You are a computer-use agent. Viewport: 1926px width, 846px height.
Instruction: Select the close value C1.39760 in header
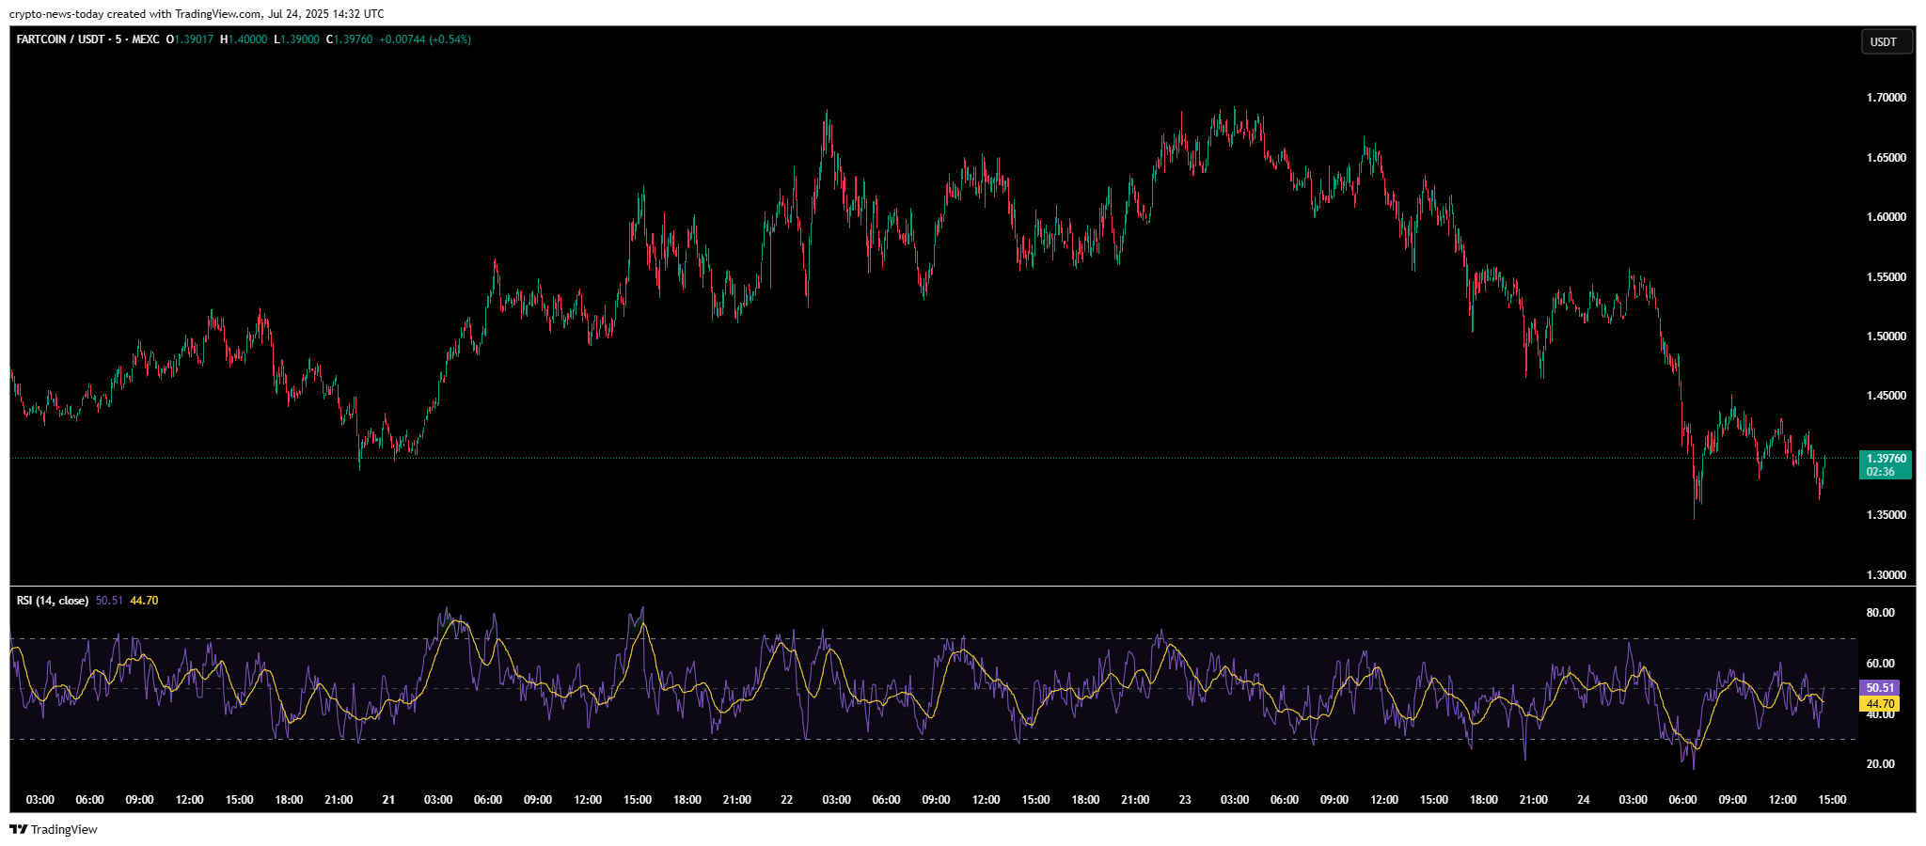pos(349,39)
